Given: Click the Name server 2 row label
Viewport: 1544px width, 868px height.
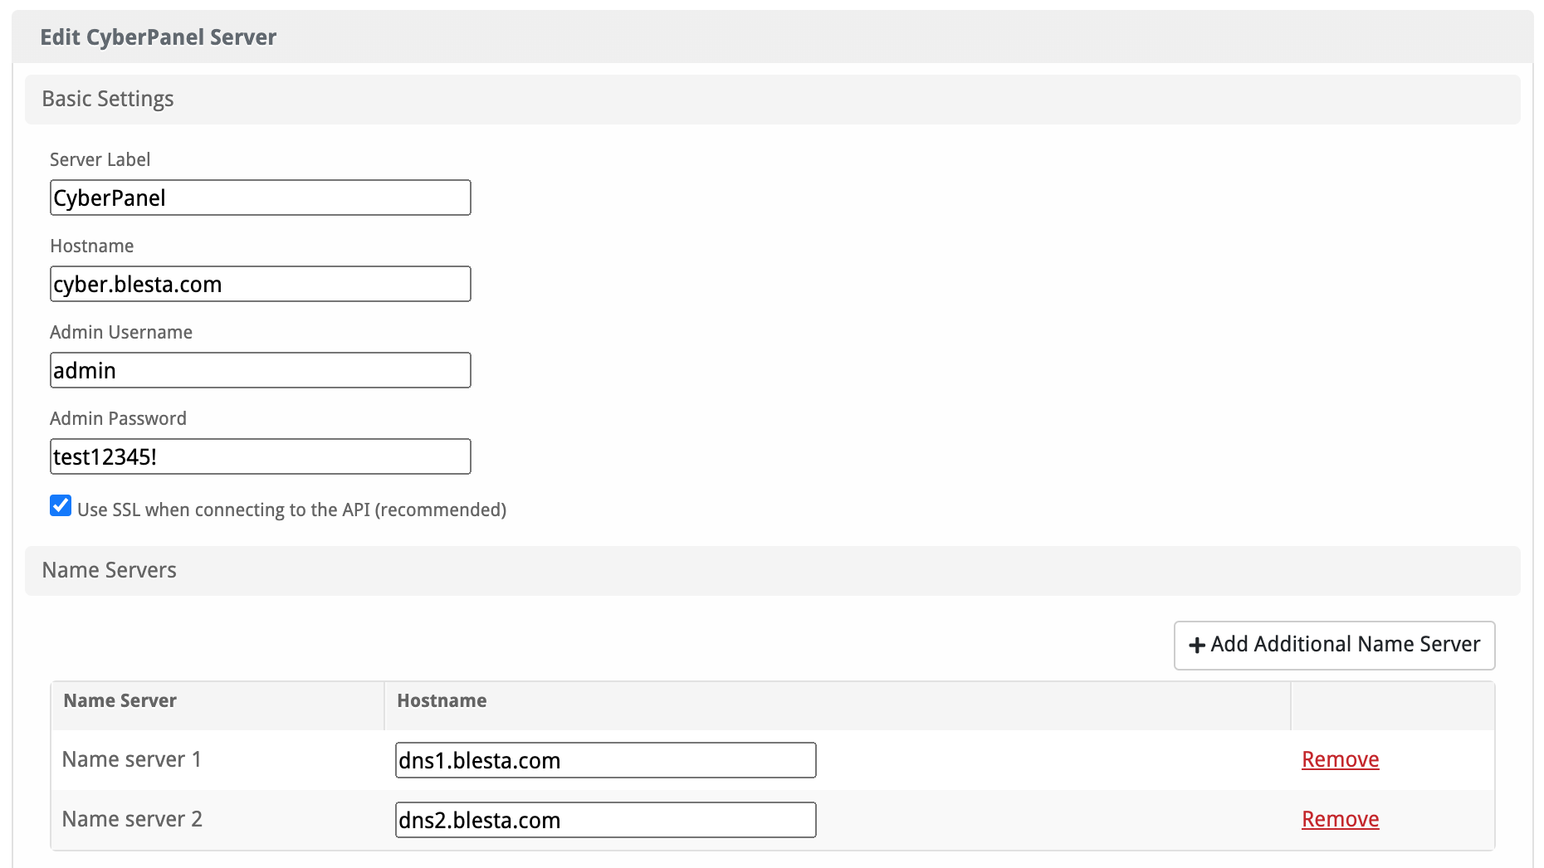Looking at the screenshot, I should click(x=132, y=819).
